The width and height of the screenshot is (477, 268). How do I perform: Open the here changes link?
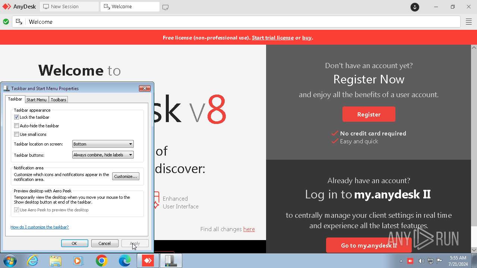point(249,229)
